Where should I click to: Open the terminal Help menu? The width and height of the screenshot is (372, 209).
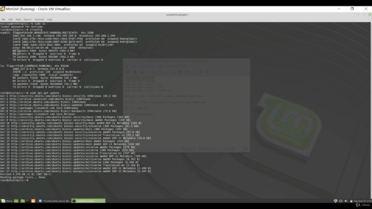tap(49, 19)
